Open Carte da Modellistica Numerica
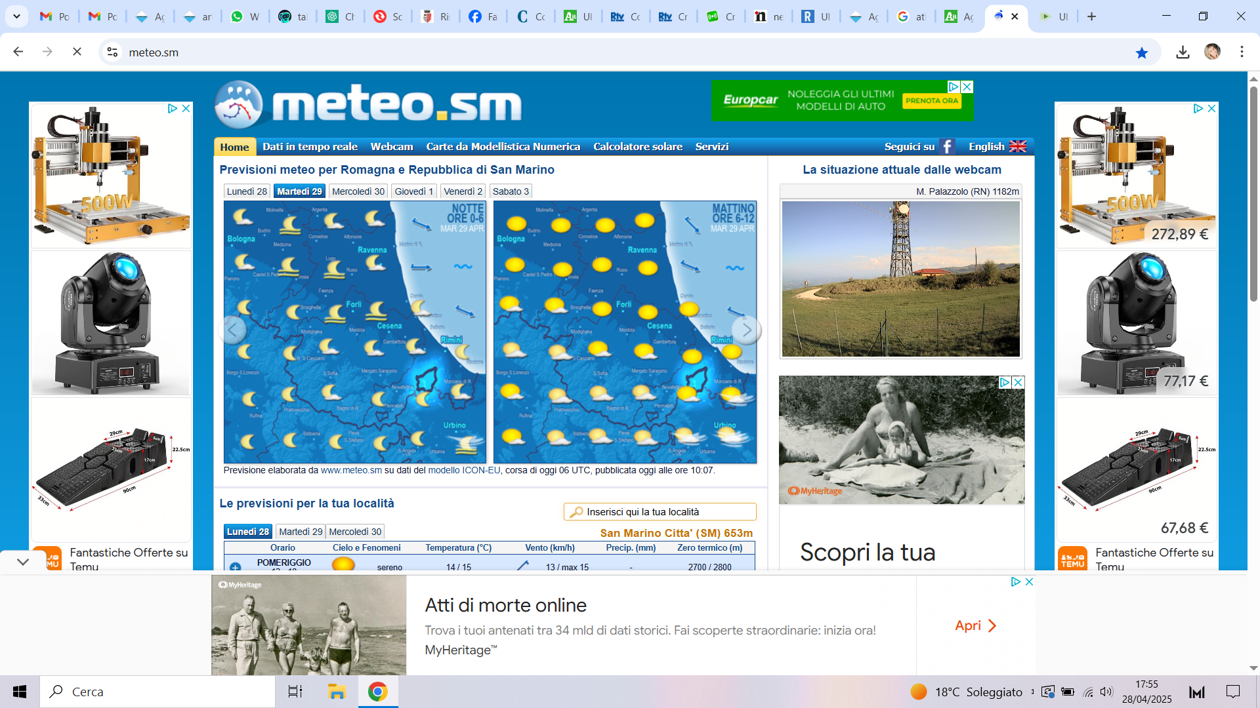Viewport: 1260px width, 708px height. 503,146
